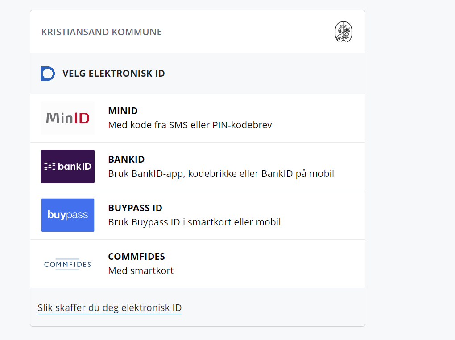This screenshot has width=455, height=340.
Task: Click the MinID logo
Action: tap(68, 118)
